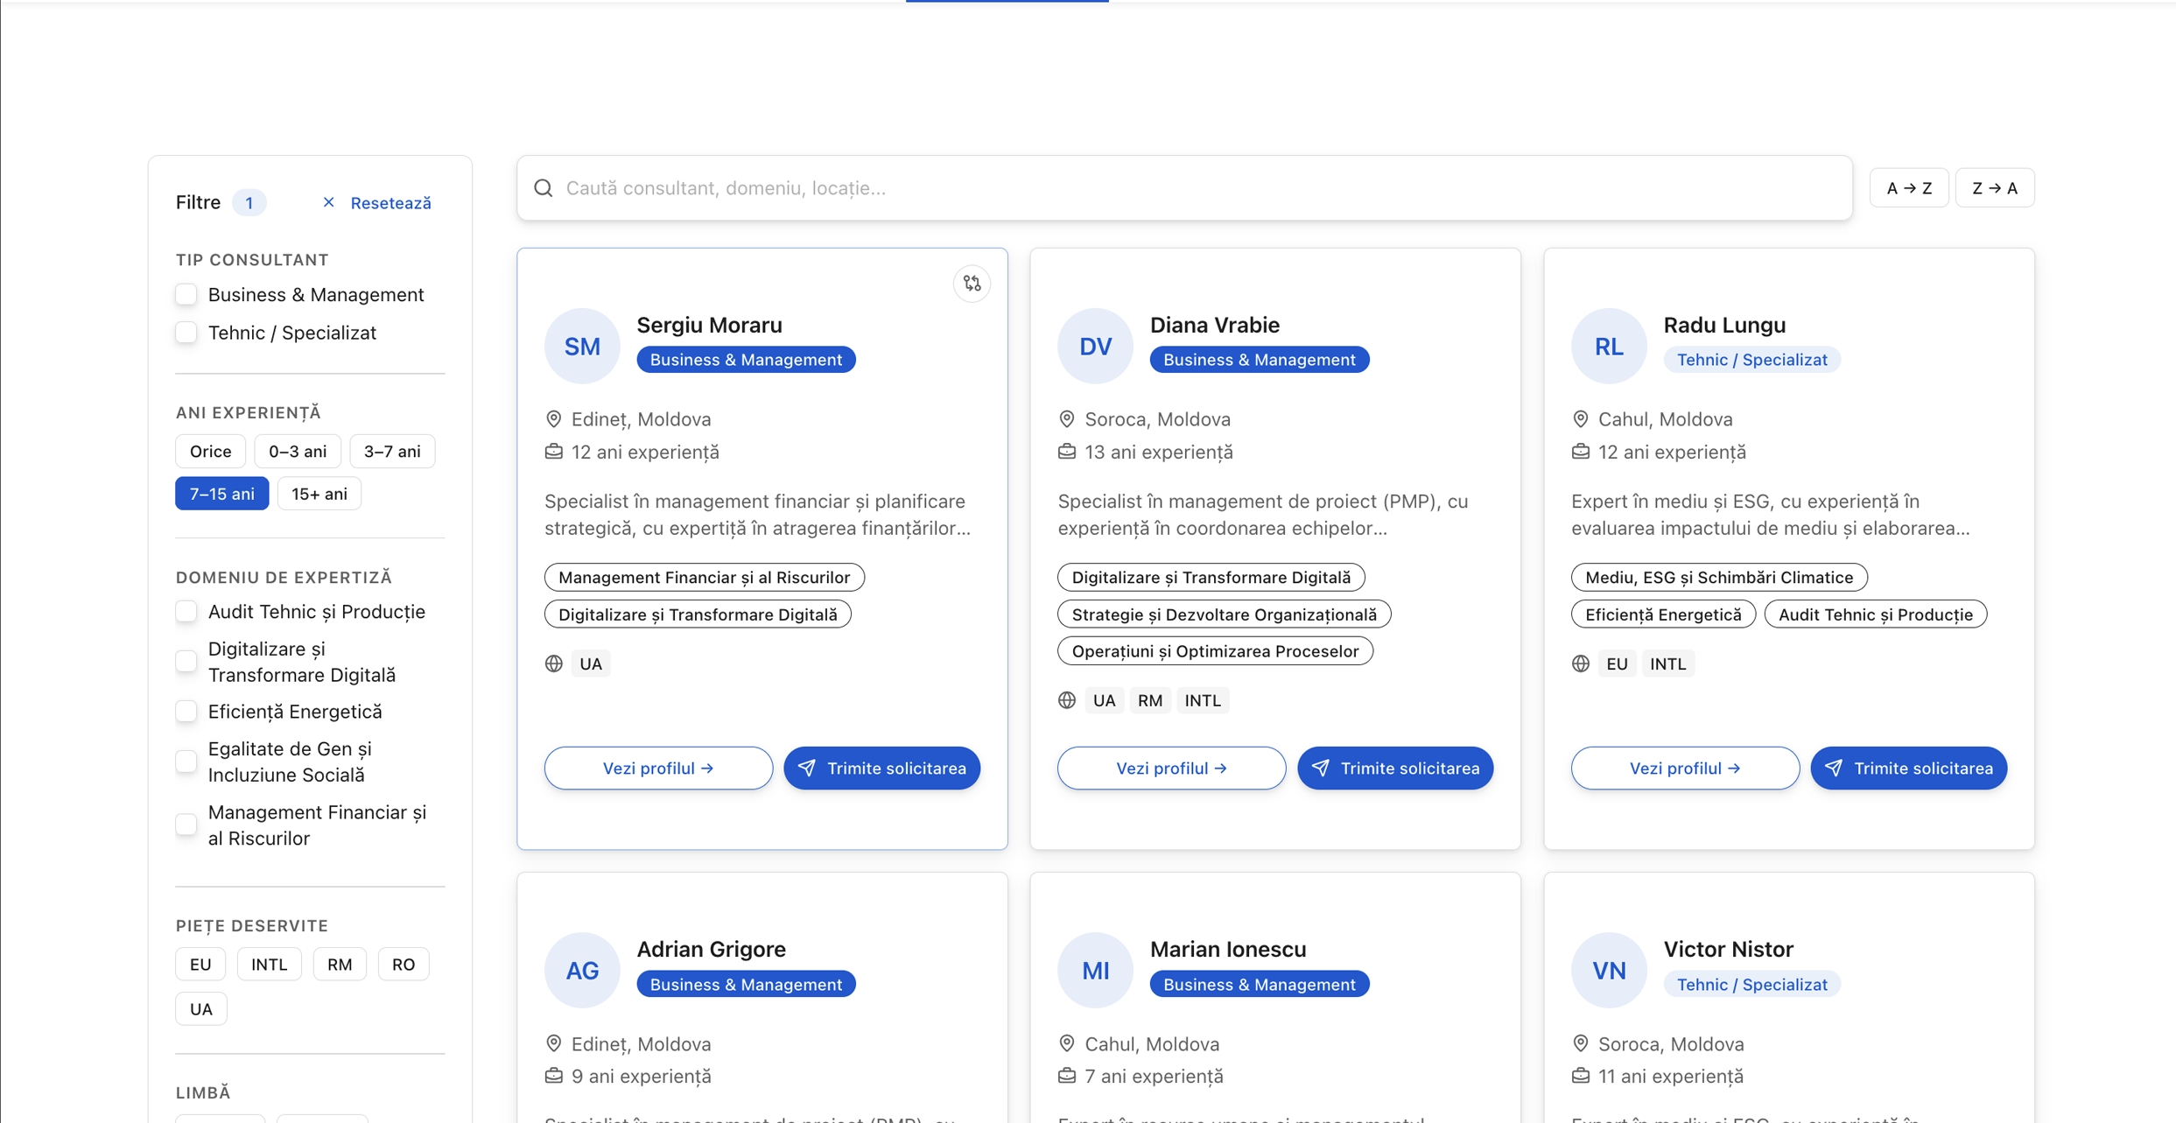Sort consultants A → Z

pyautogui.click(x=1908, y=188)
